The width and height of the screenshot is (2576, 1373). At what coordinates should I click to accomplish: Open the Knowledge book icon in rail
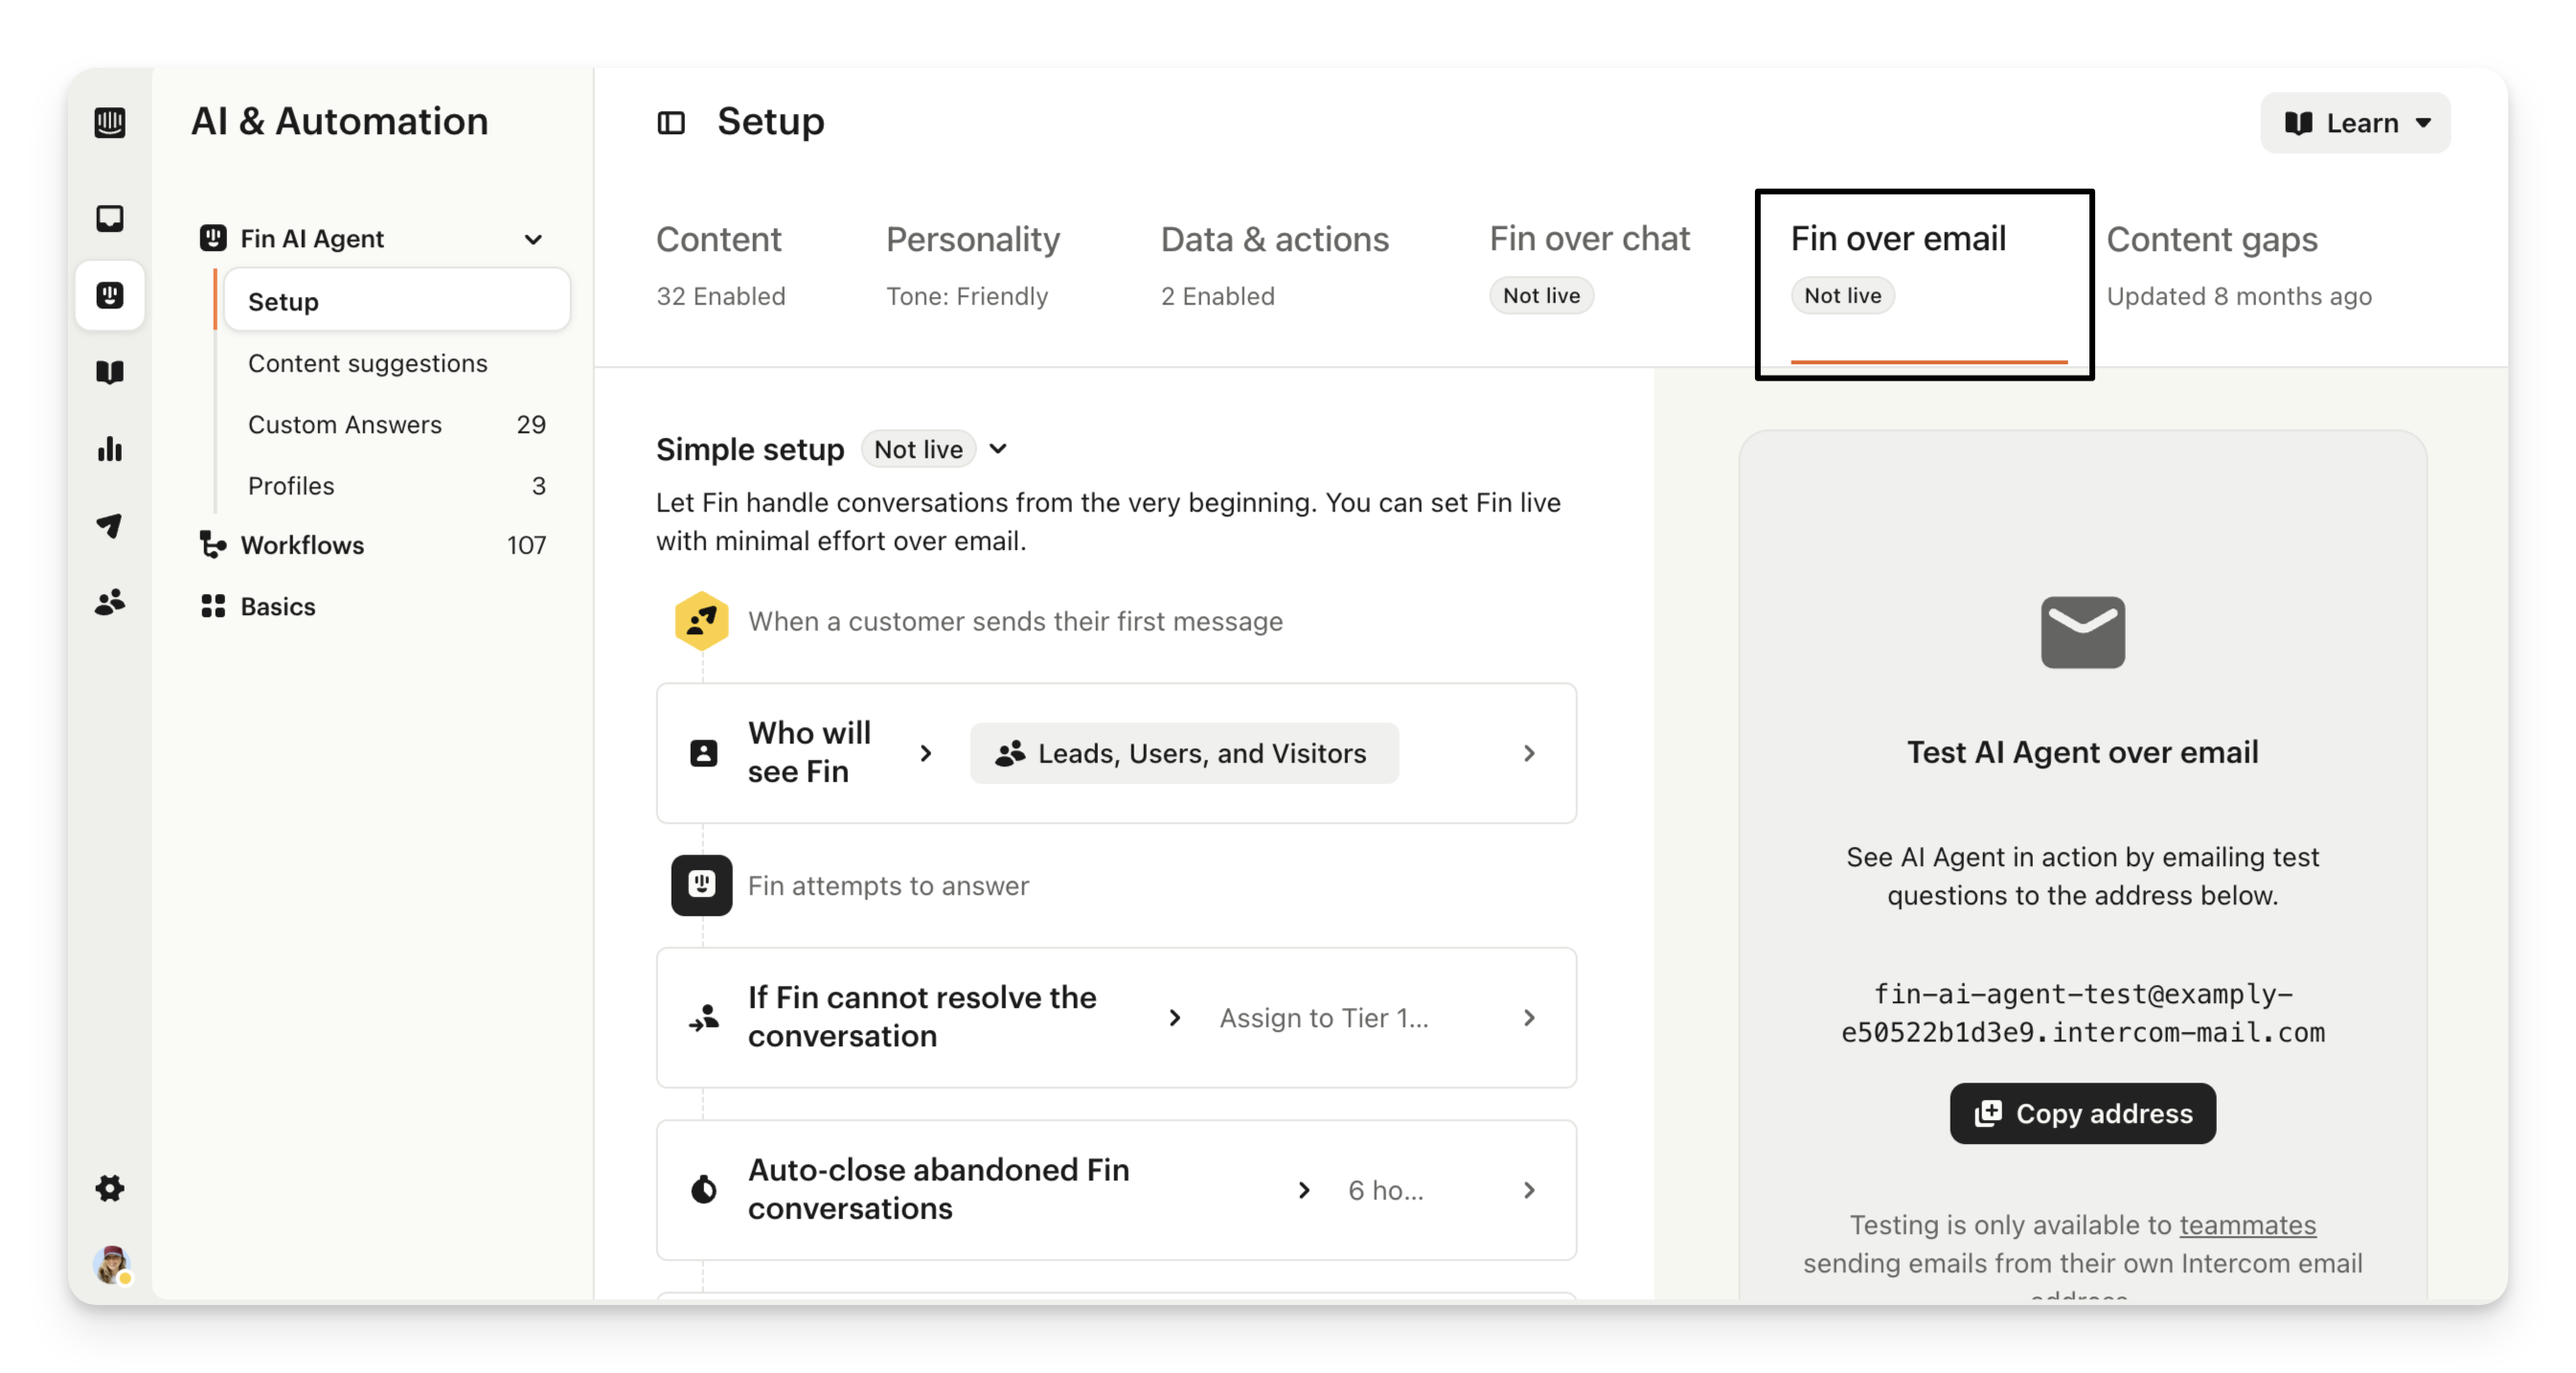(110, 372)
